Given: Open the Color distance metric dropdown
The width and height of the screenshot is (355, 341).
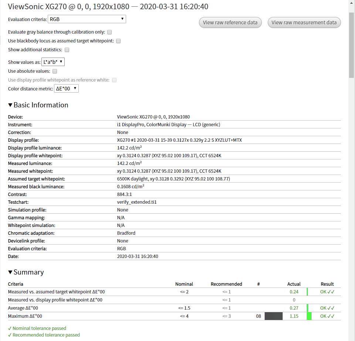Looking at the screenshot, I should 66,88.
